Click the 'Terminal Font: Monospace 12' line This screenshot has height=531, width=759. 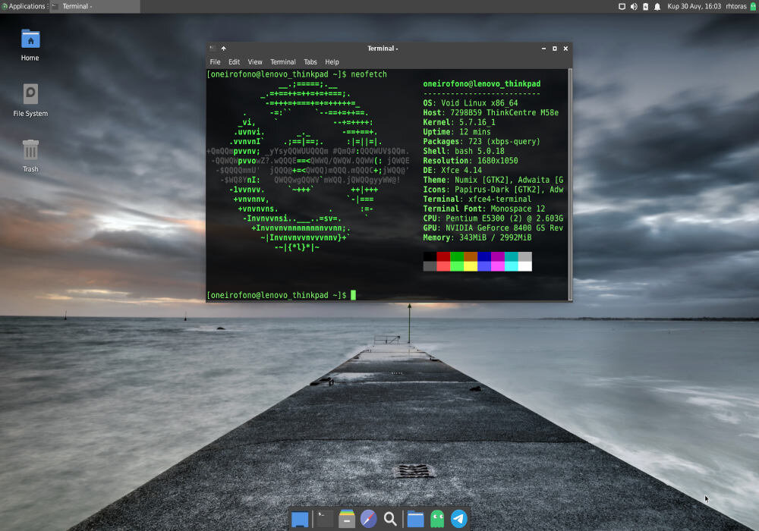pyautogui.click(x=484, y=209)
